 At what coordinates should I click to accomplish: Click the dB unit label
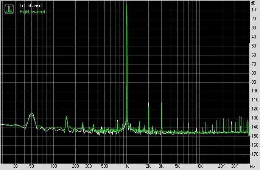(x=253, y=3)
